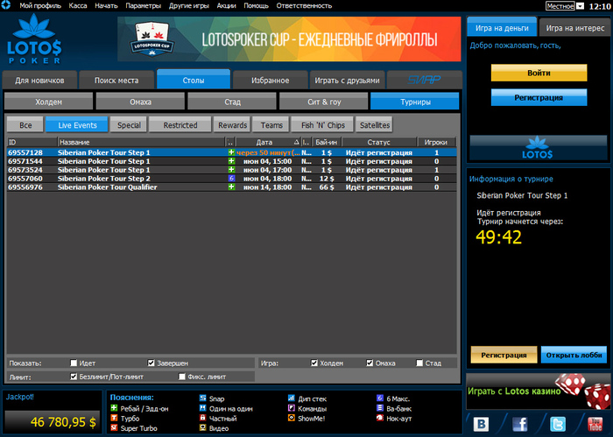Click the Jackpot amount 46 780,95 $
Image resolution: width=613 pixels, height=437 pixels.
pos(63,422)
